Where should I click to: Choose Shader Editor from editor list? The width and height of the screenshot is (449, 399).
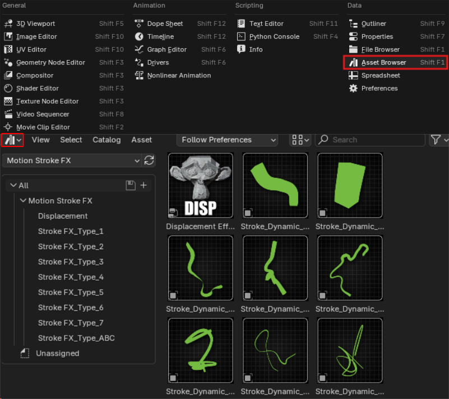[x=63, y=88]
